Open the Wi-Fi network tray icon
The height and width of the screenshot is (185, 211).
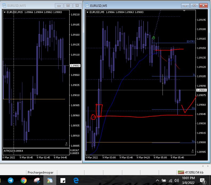[171, 180]
